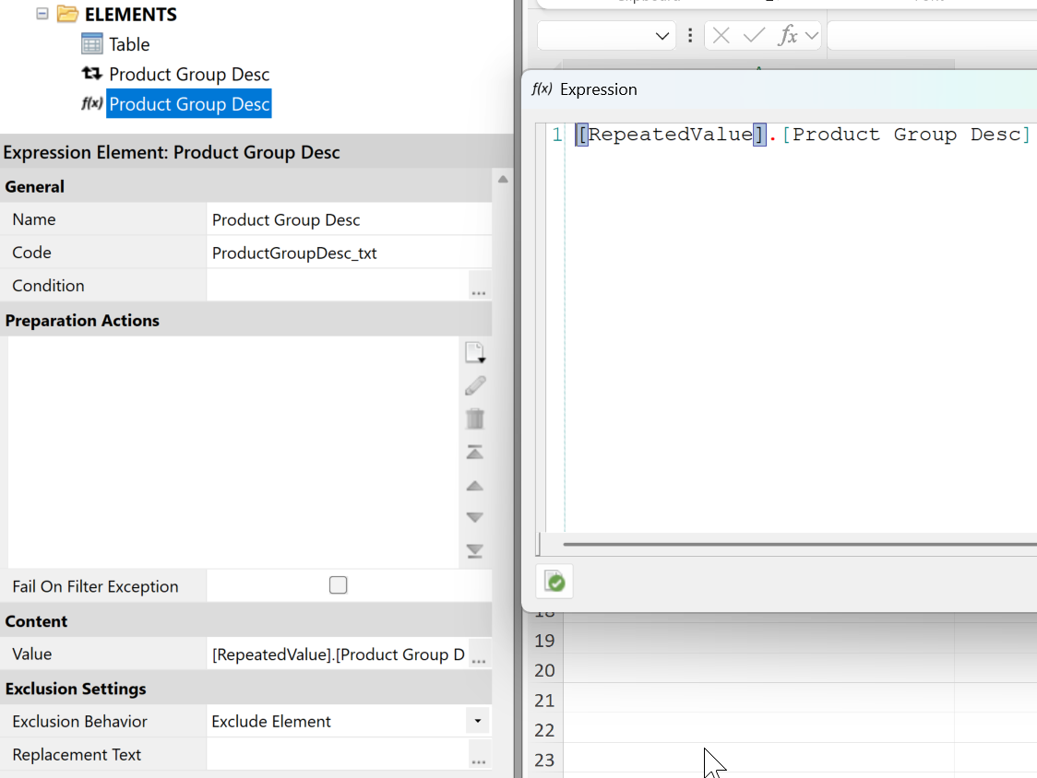Click the delete trash can icon
The width and height of the screenshot is (1037, 778).
click(475, 419)
